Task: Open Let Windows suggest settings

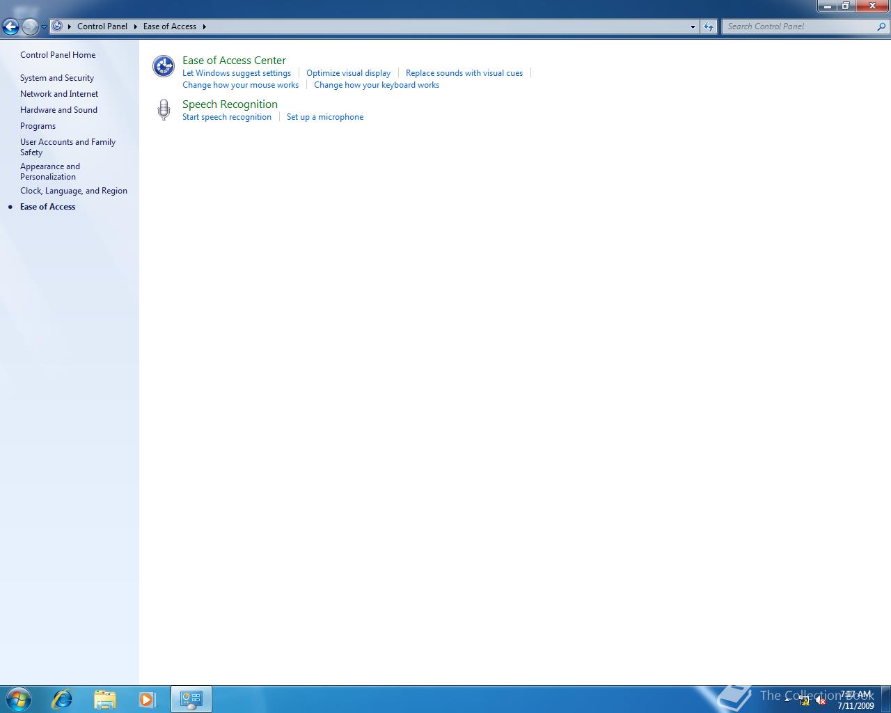Action: pos(237,72)
